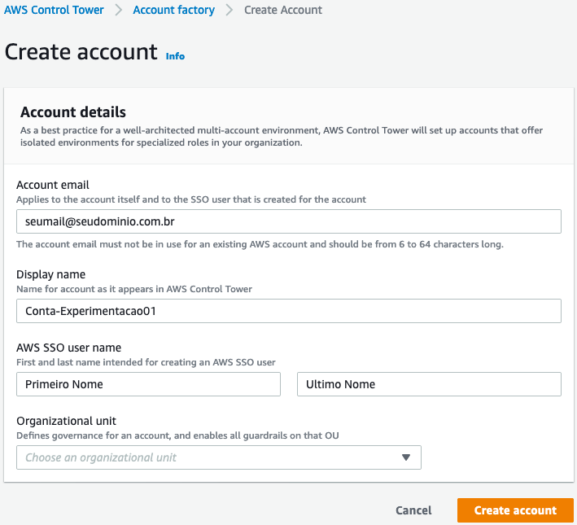Submit with the orange Create account button
The height and width of the screenshot is (525, 577).
(x=515, y=510)
